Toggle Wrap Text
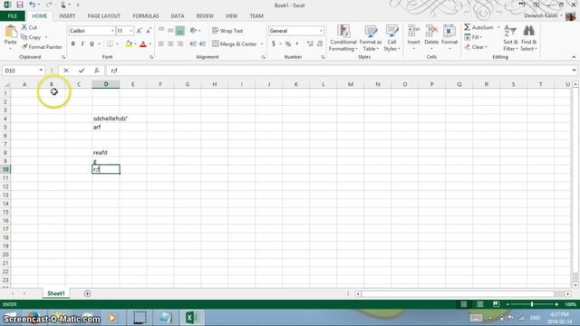Screen dimensions: 580x326 [227, 31]
